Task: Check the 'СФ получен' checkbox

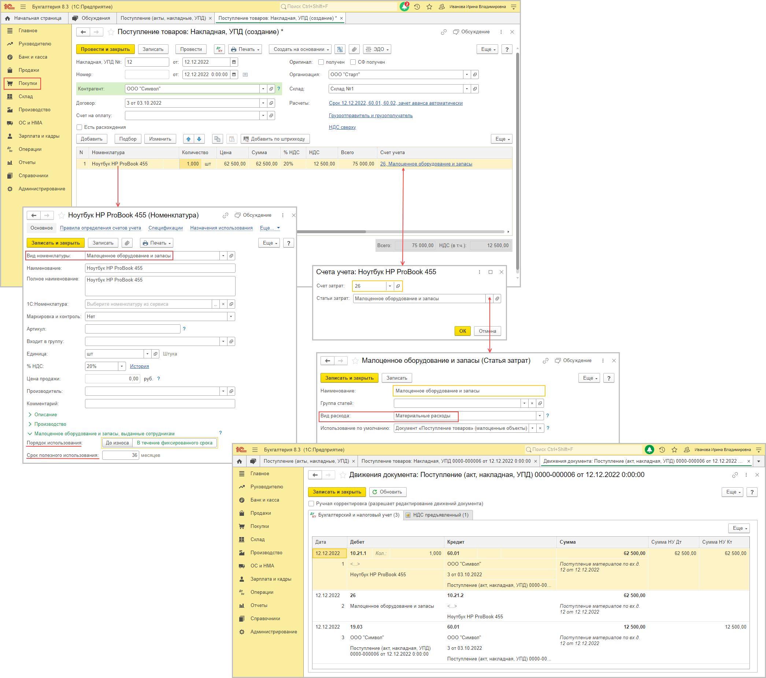Action: coord(353,62)
